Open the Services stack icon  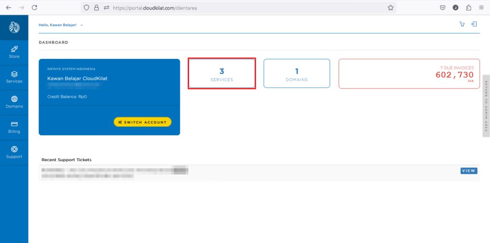click(x=14, y=74)
